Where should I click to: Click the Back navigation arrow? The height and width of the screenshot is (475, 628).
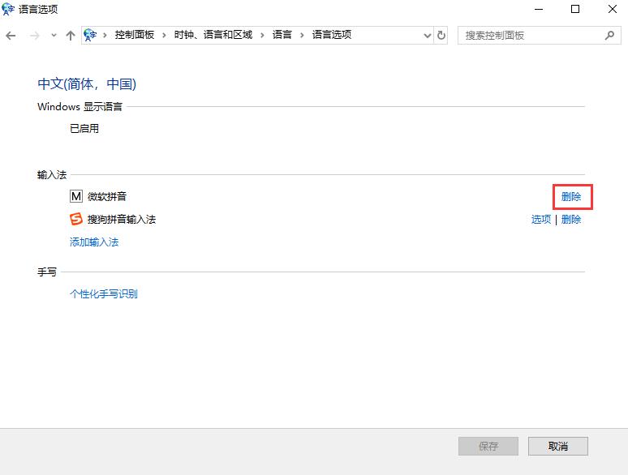tap(11, 36)
